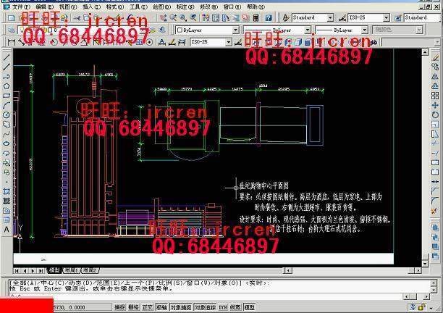
Task: Click the Copy object tool
Action: (435, 67)
